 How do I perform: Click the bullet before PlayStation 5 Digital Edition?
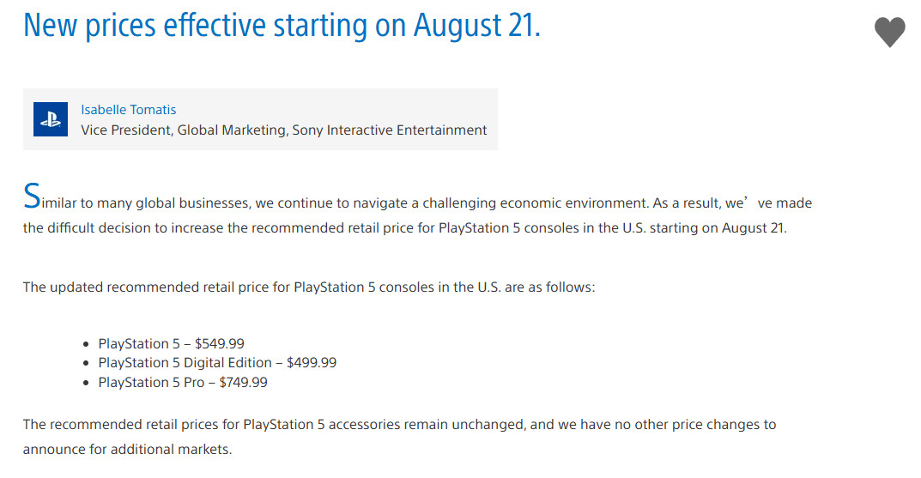(87, 364)
